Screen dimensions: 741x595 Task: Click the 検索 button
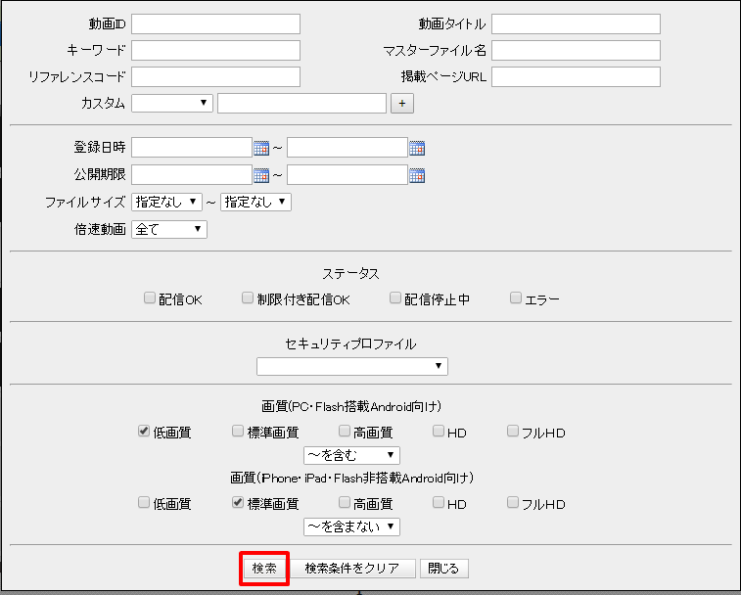coord(264,569)
